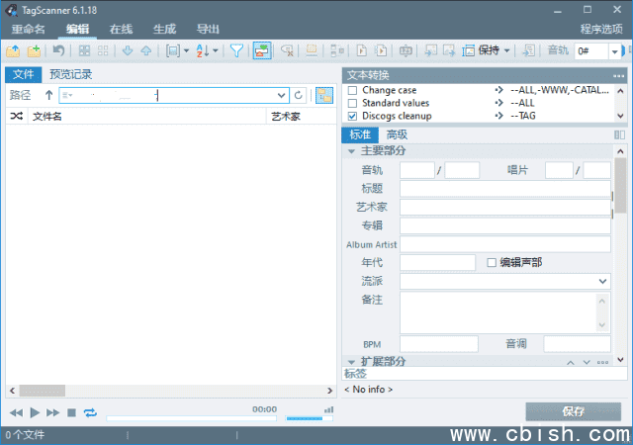Enable the Change case checkbox
Image resolution: width=633 pixels, height=445 pixels.
click(352, 90)
